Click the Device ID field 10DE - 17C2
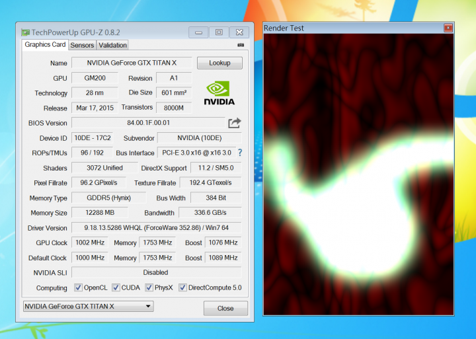The image size is (476, 339). click(93, 138)
